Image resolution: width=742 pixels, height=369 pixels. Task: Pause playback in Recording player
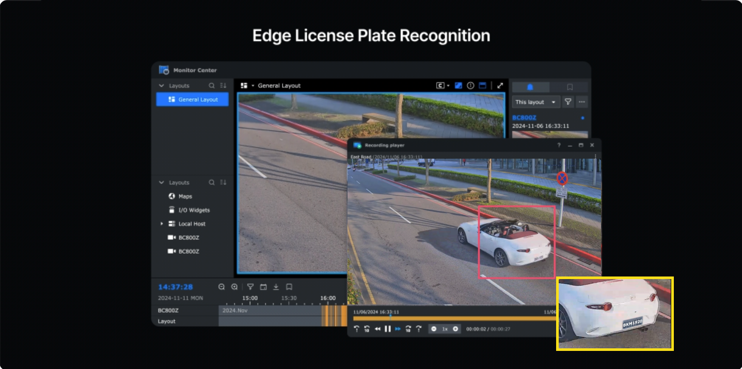(x=388, y=329)
